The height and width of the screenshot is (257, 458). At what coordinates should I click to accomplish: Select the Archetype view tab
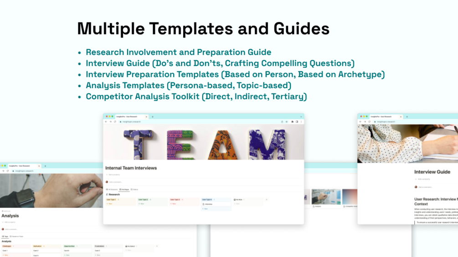pyautogui.click(x=124, y=189)
